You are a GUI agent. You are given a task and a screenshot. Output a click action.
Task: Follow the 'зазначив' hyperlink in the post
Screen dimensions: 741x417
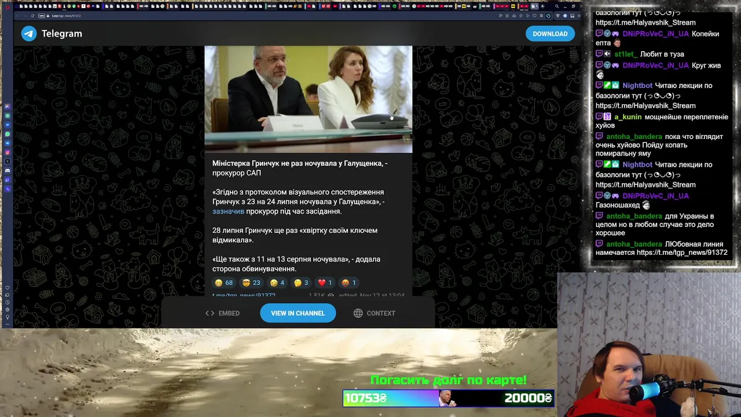(x=228, y=211)
